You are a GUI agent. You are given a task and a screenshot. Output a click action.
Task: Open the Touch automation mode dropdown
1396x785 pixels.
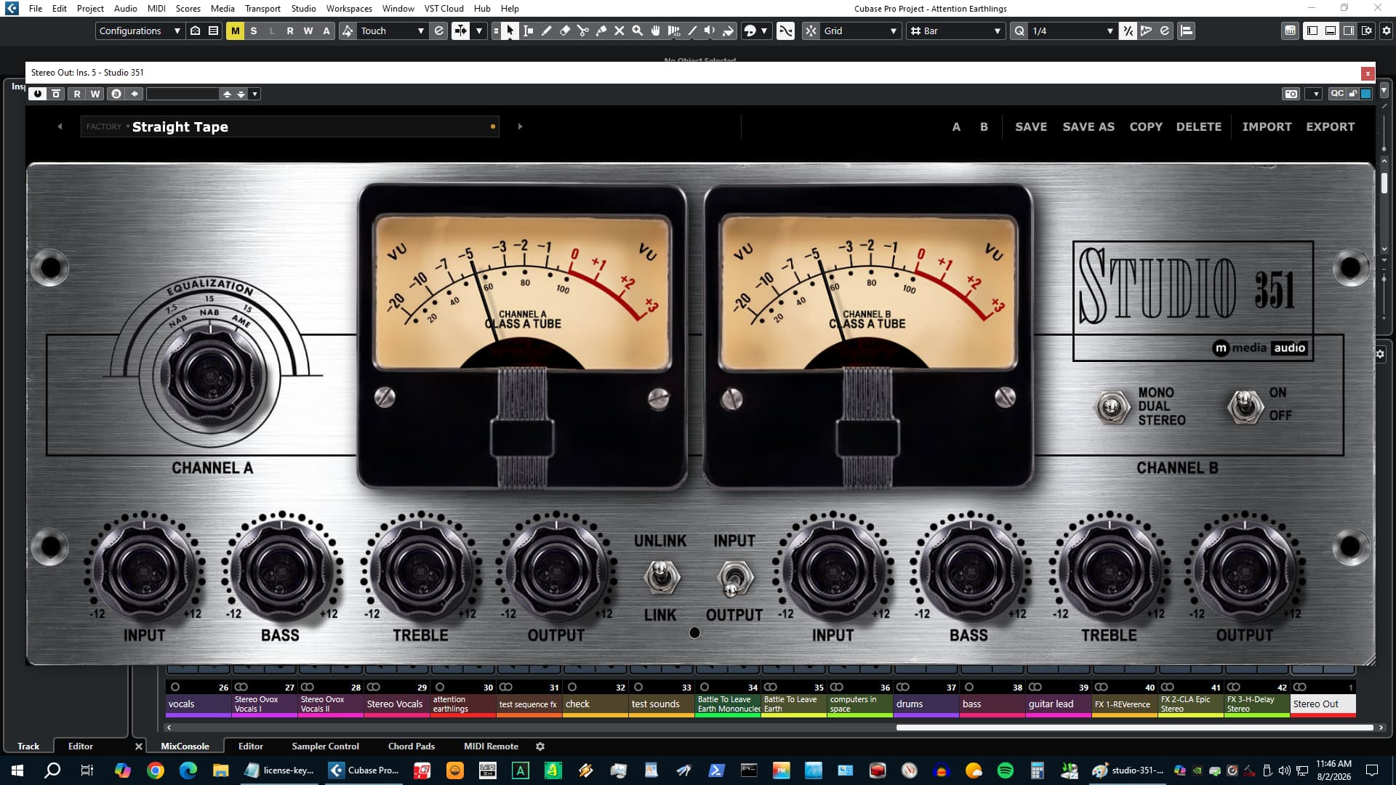(x=391, y=31)
